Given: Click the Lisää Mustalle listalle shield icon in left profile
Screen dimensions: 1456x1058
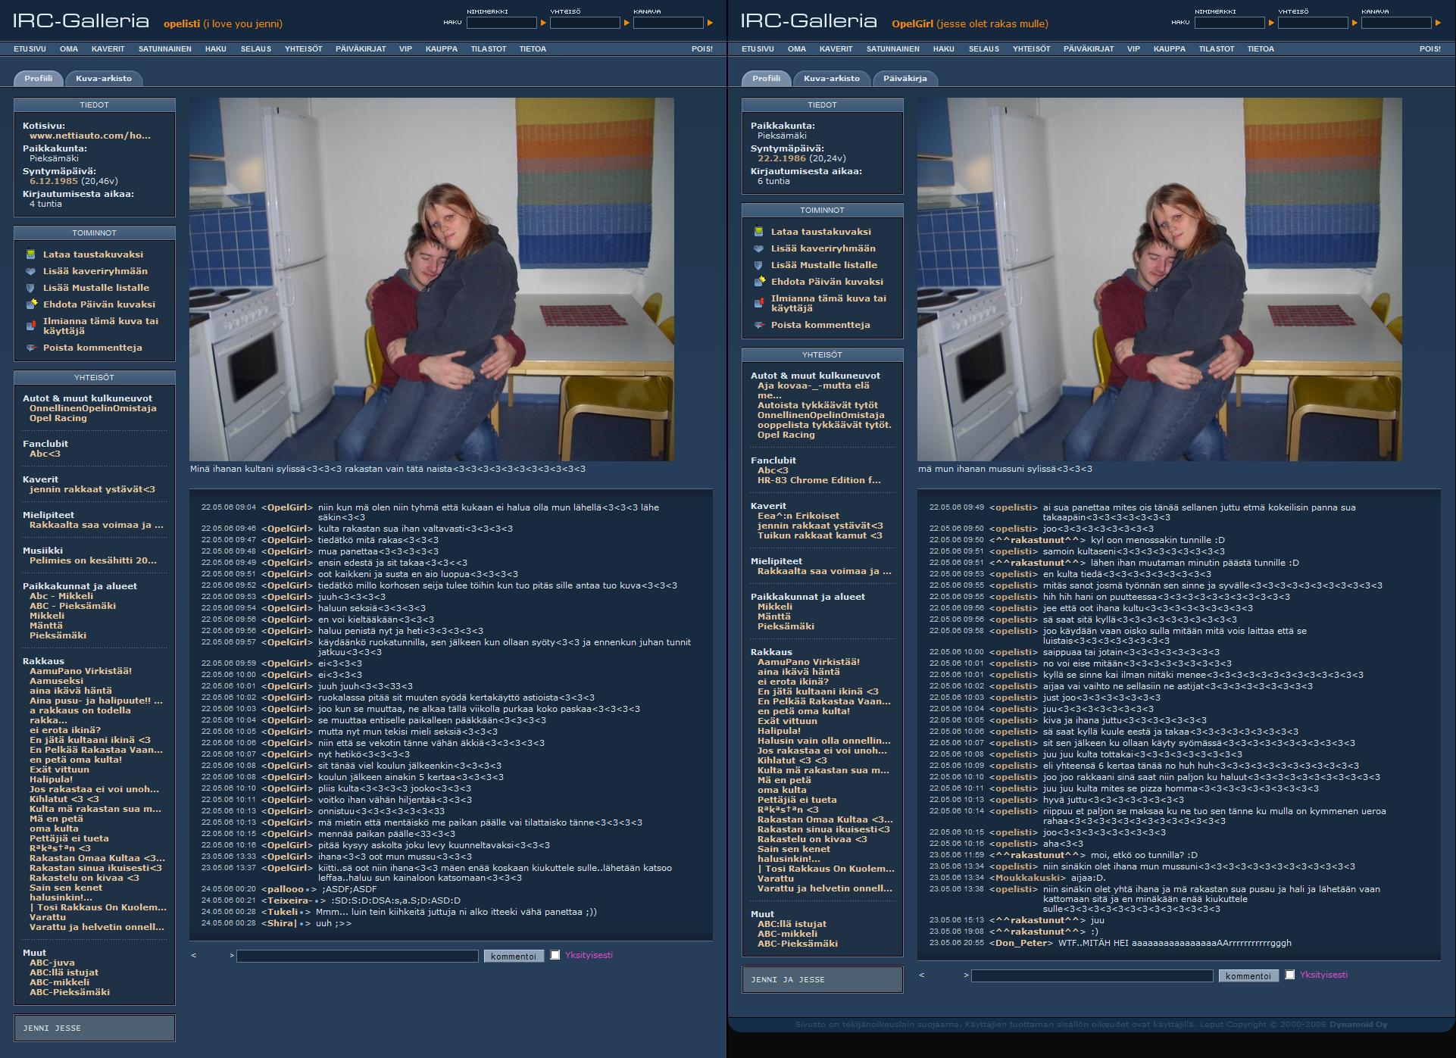Looking at the screenshot, I should tap(31, 288).
